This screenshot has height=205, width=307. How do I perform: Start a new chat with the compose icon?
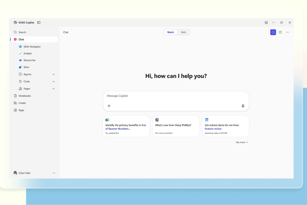[x=273, y=32]
